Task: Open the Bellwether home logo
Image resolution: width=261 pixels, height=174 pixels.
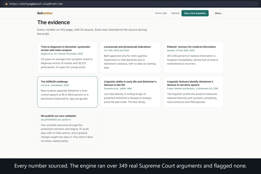Action: pos(45,13)
